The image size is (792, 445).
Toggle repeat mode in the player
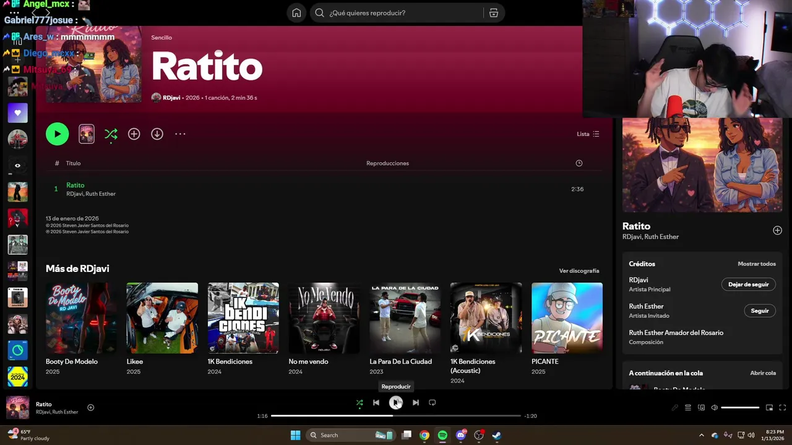coord(432,403)
